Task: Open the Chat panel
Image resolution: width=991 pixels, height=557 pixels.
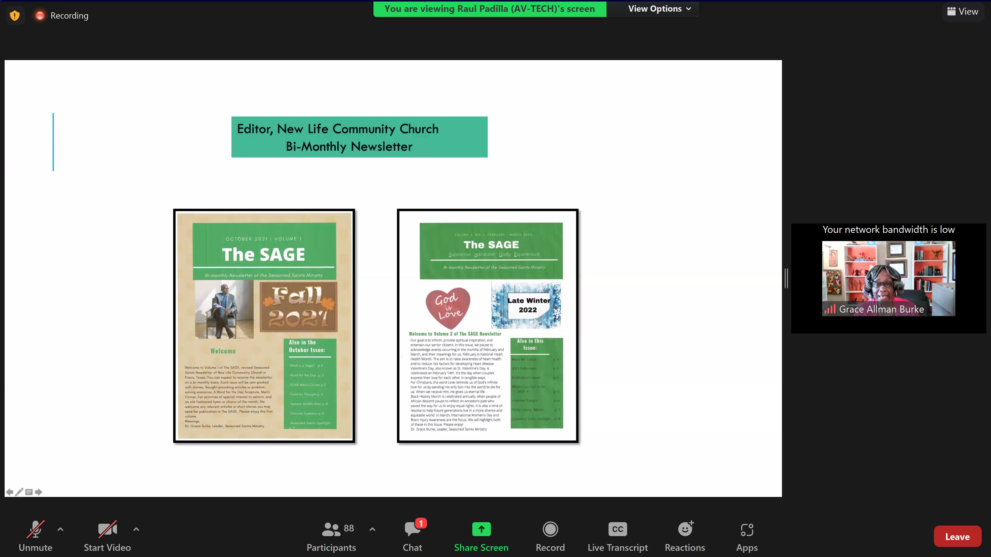Action: tap(412, 536)
